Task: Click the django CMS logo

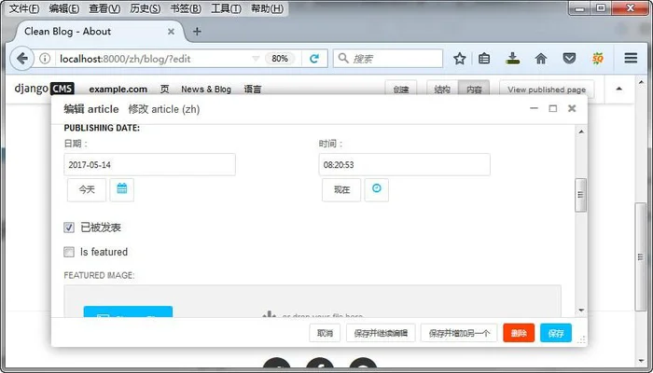Action: point(44,89)
